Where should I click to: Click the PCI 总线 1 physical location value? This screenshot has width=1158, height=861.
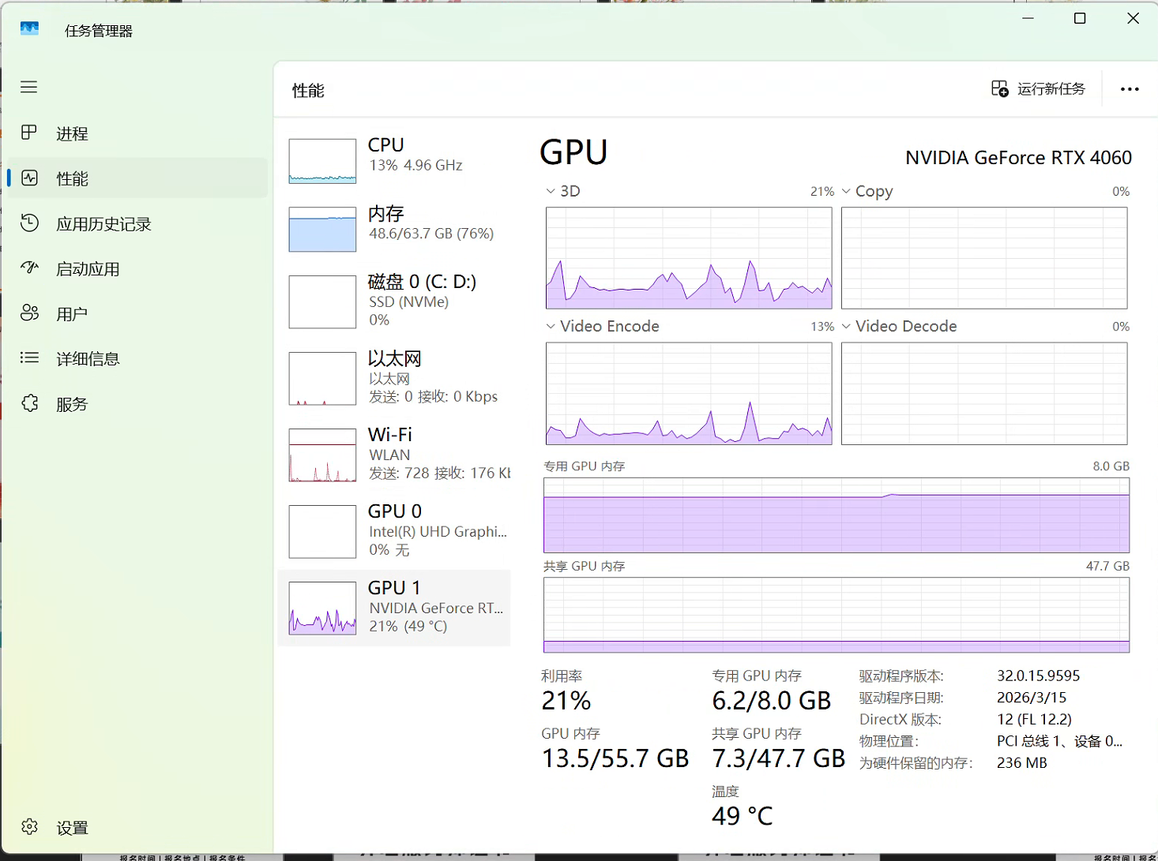click(x=1059, y=741)
